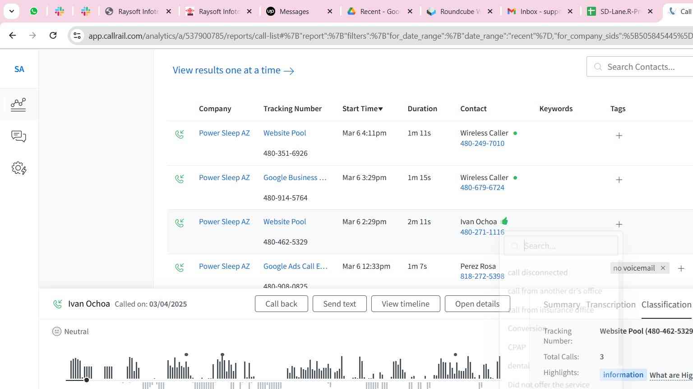Open settings gear sidebar icon
The image size is (693, 389).
pos(18,168)
